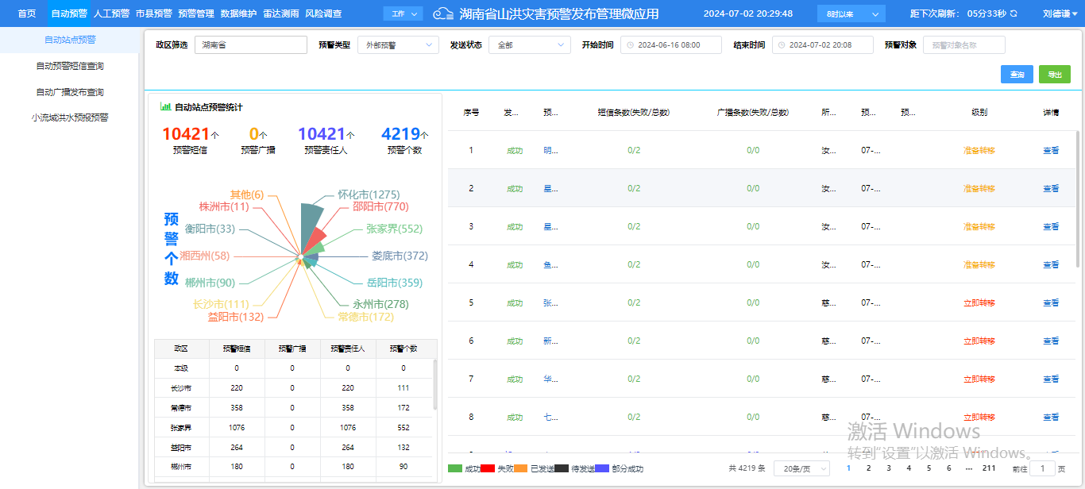Click the refresh countdown icon
The height and width of the screenshot is (489, 1085).
tap(1014, 13)
